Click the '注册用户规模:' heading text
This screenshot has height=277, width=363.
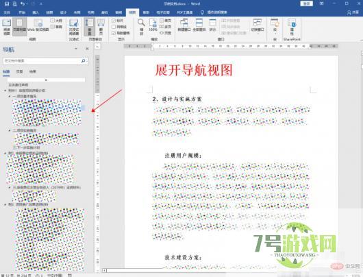183,156
